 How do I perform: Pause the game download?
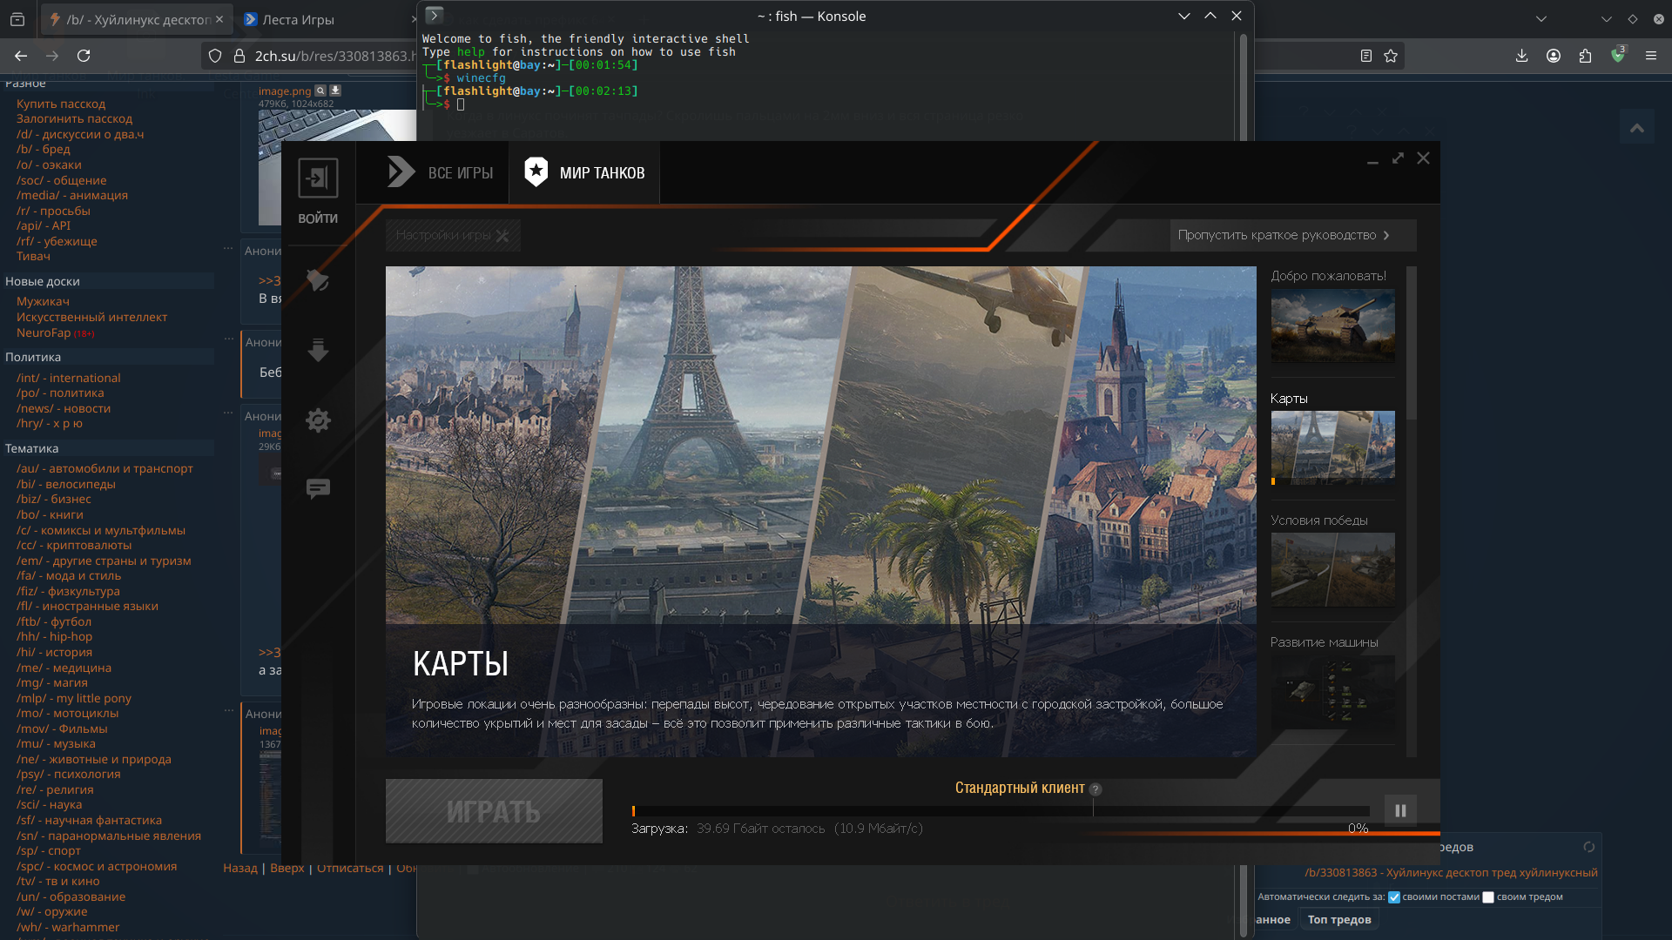[x=1400, y=810]
